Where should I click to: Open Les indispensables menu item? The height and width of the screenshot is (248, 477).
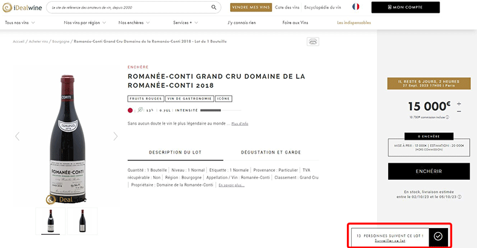pyautogui.click(x=354, y=22)
